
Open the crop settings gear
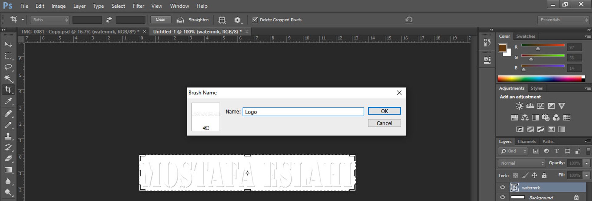(x=237, y=20)
